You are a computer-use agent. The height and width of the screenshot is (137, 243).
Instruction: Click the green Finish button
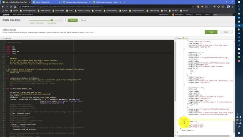tap(73, 20)
